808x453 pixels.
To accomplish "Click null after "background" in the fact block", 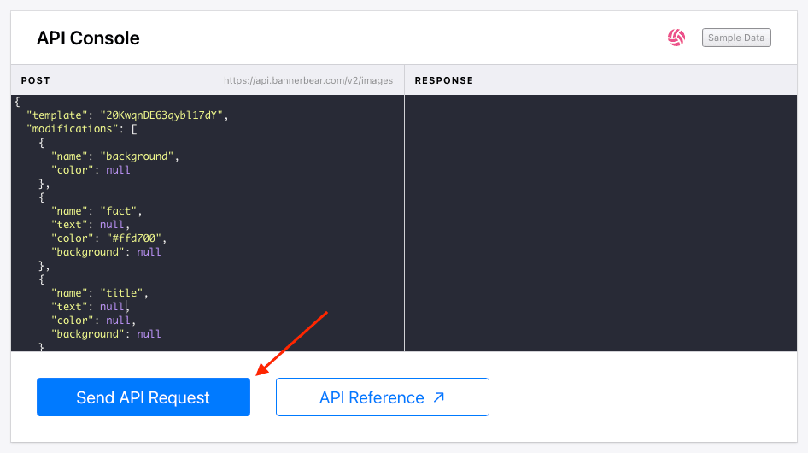I will click(x=149, y=252).
